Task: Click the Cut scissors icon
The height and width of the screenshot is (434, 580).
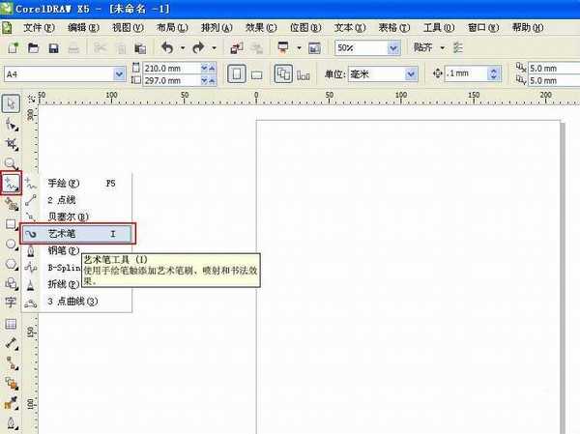Action: click(x=100, y=48)
